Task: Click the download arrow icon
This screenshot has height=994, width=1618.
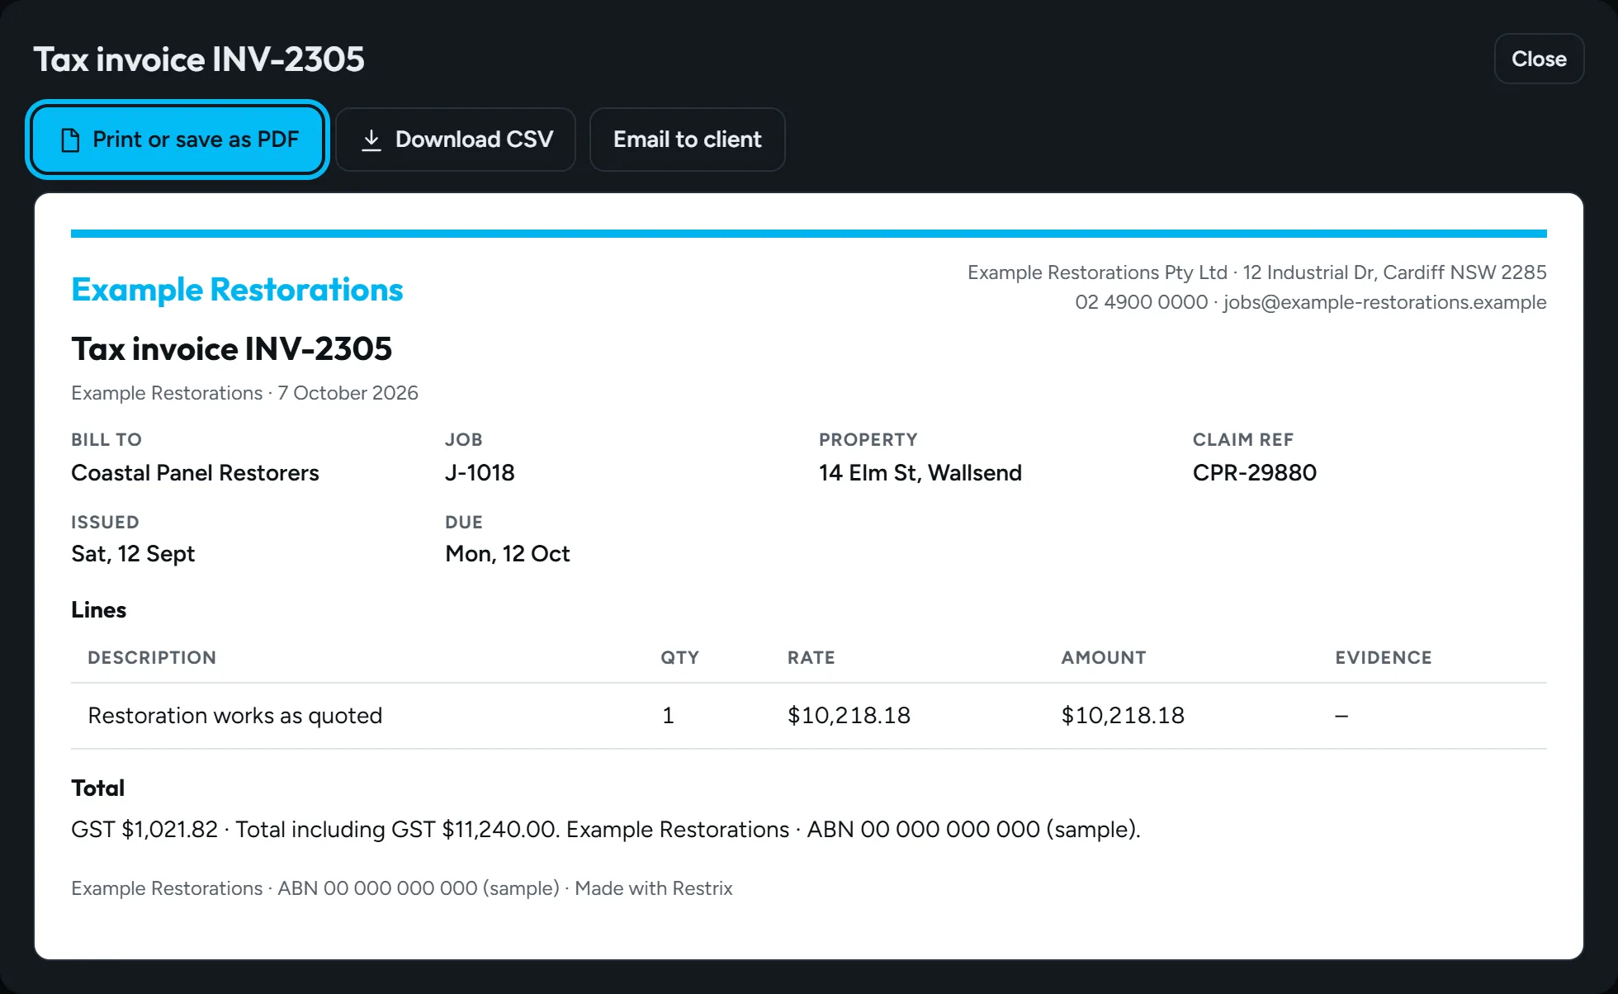Action: tap(371, 140)
